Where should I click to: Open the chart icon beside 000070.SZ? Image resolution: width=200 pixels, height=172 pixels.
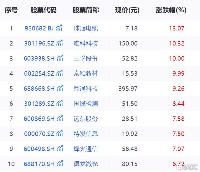59,133
